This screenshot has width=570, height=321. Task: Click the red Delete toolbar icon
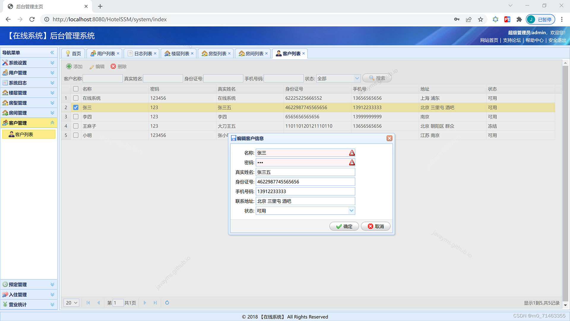(113, 66)
